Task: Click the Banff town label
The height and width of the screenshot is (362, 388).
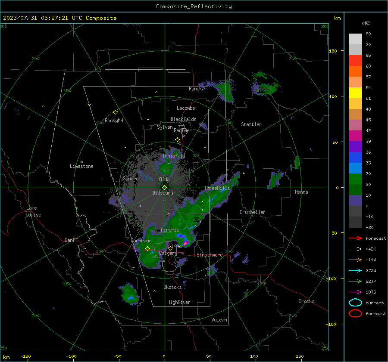Action: 71,240
